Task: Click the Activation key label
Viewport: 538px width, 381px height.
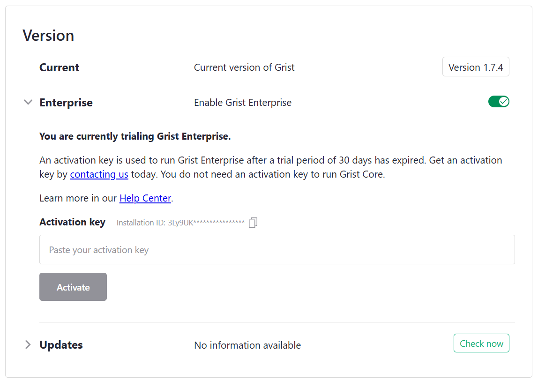Action: pos(72,222)
